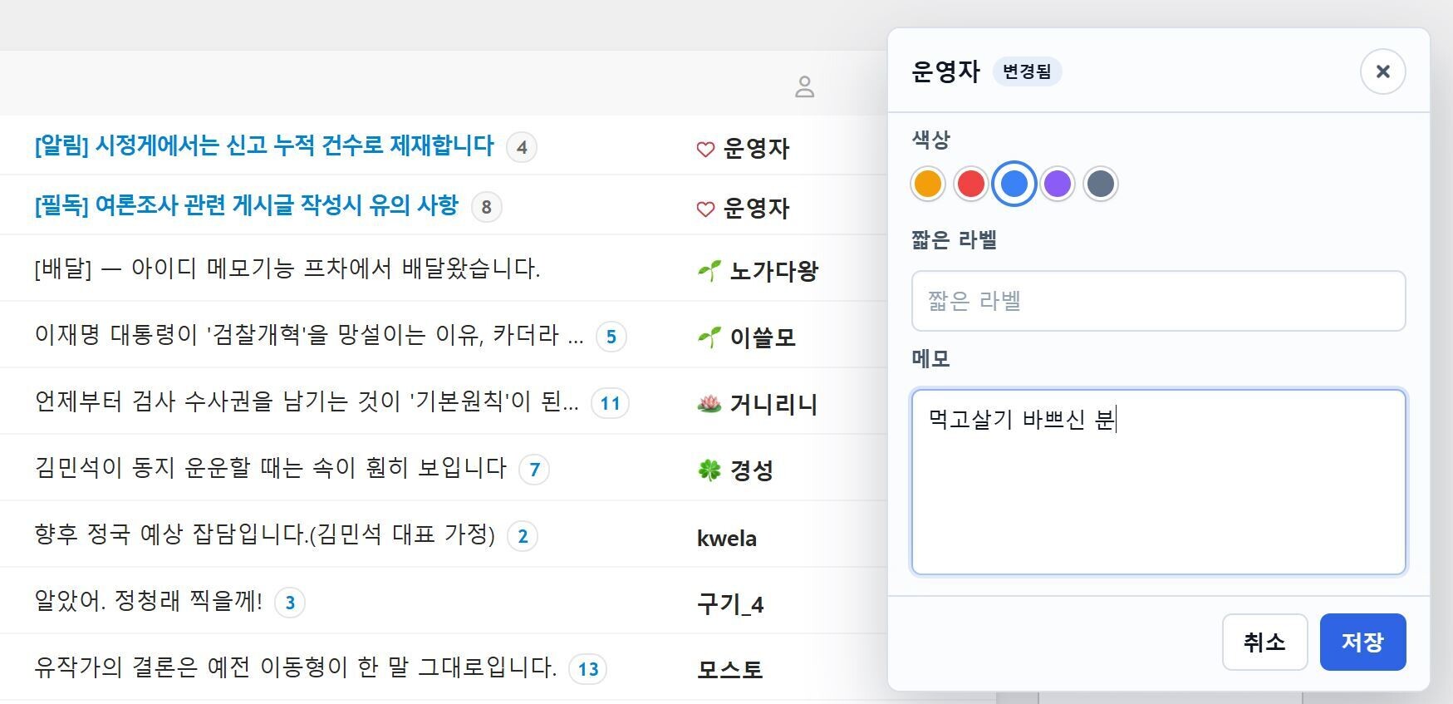Click sprout icon next to 노가다왕
The height and width of the screenshot is (704, 1453).
click(x=709, y=270)
